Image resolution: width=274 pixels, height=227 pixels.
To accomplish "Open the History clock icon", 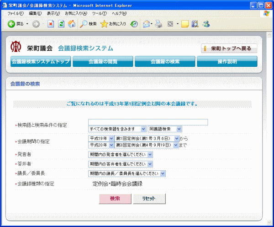I will point(134,24).
